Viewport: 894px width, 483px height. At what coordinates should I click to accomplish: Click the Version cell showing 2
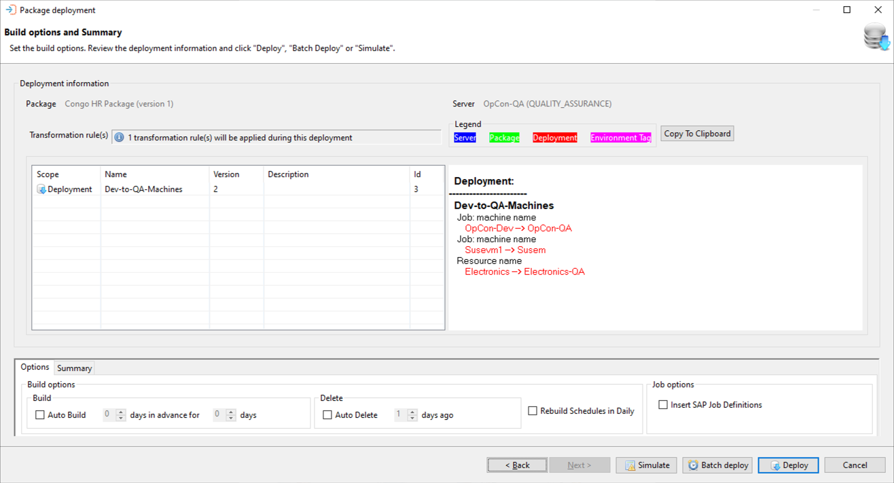point(236,189)
